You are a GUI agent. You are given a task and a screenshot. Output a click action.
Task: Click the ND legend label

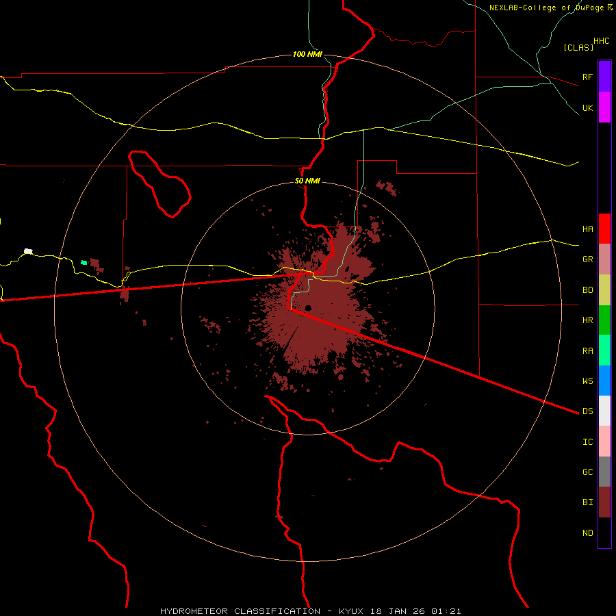pos(588,532)
